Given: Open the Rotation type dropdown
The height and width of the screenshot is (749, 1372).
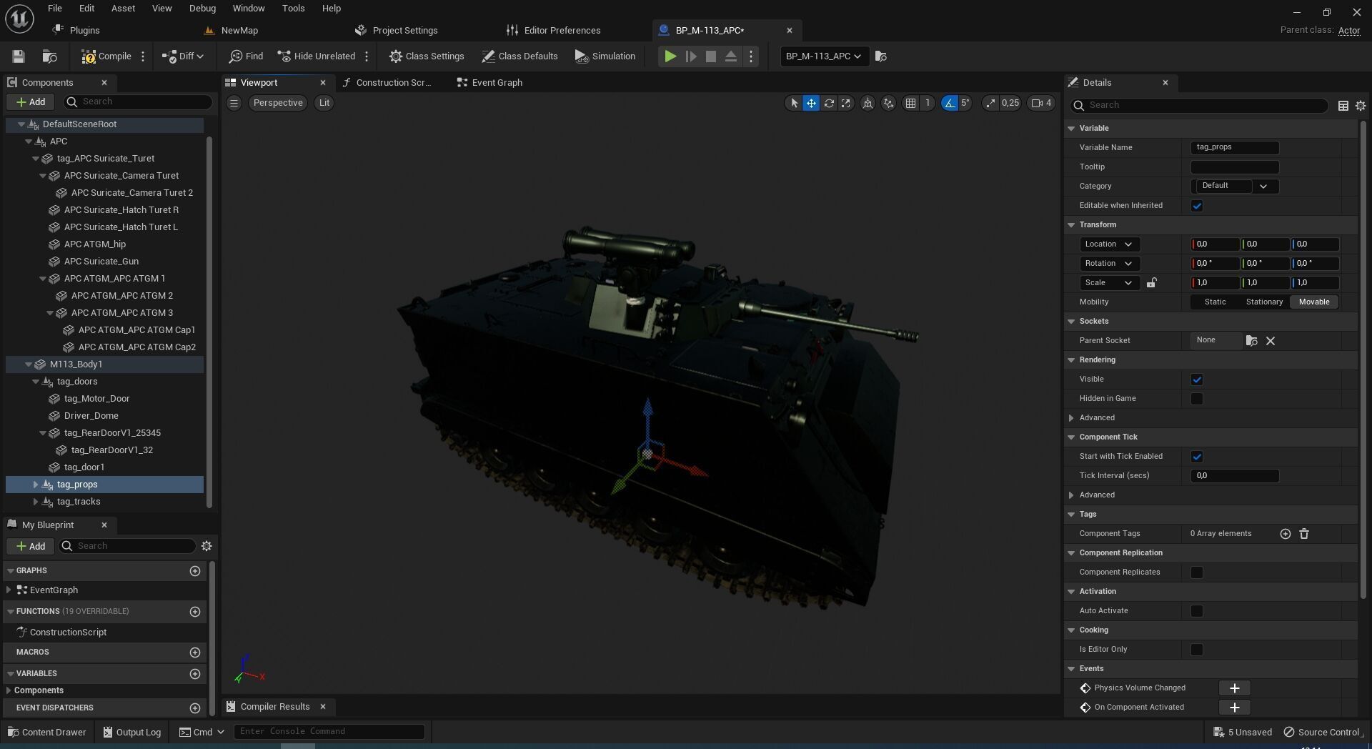Looking at the screenshot, I should pos(1110,264).
